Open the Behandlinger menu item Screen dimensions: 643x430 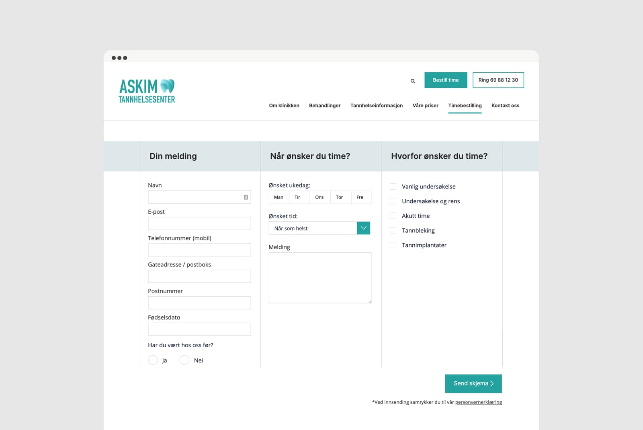pos(324,106)
